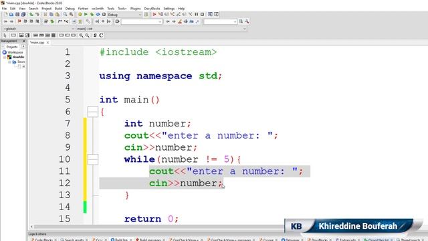Click the Save all files icon

[x=23, y=15]
